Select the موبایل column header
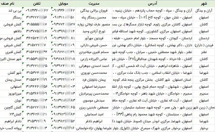The width and height of the screenshot is (215, 132). (63, 4)
